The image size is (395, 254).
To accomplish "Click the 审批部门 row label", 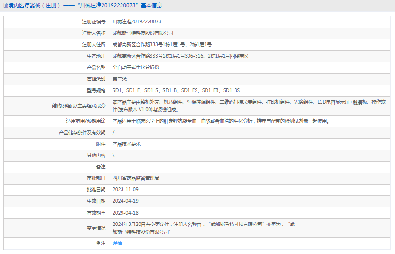I will [x=96, y=178].
